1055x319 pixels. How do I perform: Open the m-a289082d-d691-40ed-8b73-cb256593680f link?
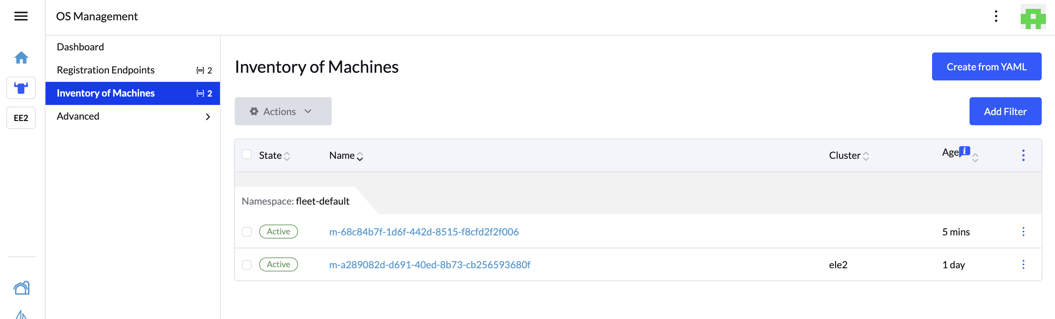(430, 264)
